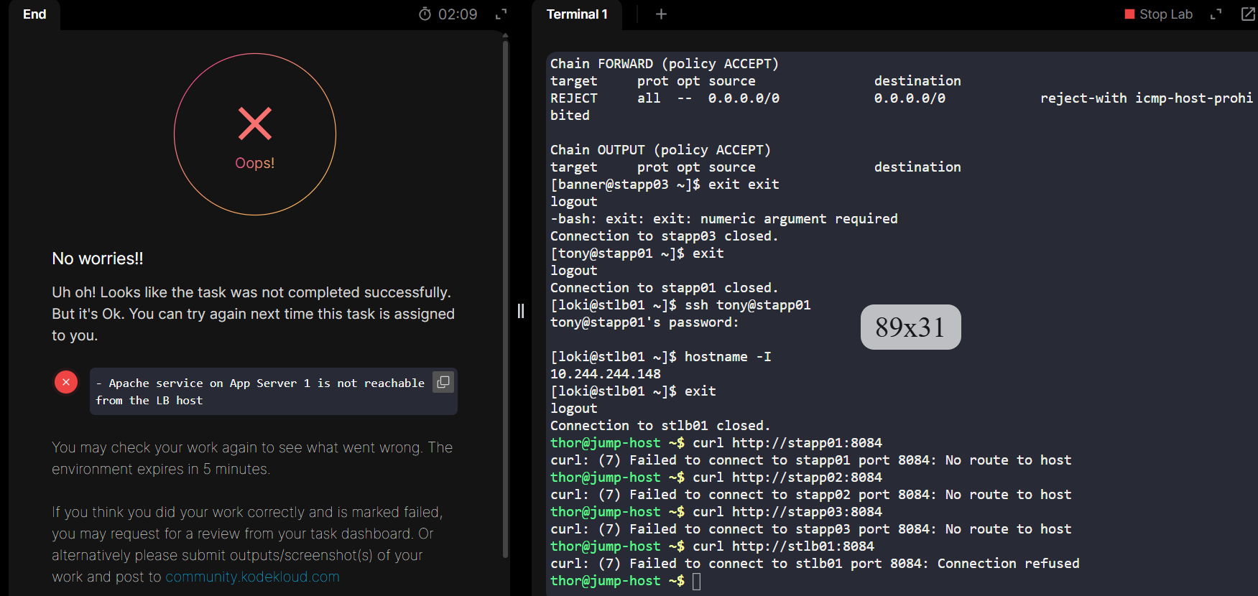Select the Terminal 1 tab
This screenshot has height=596, width=1258.
tap(577, 14)
